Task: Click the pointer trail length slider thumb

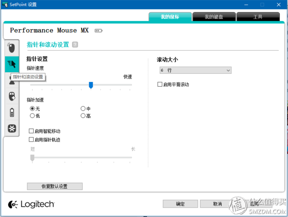Action: point(32,158)
